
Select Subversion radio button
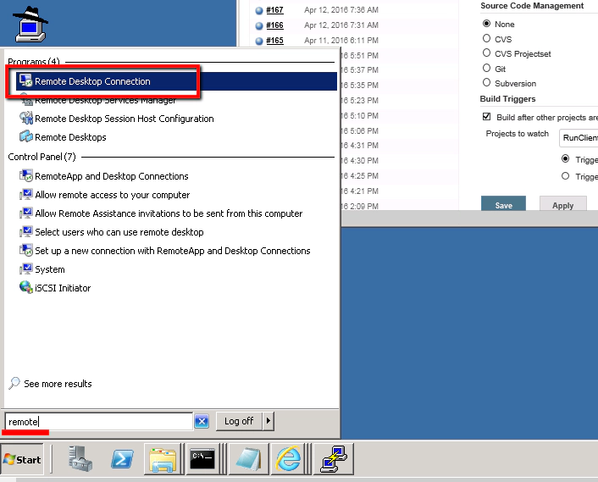[487, 82]
